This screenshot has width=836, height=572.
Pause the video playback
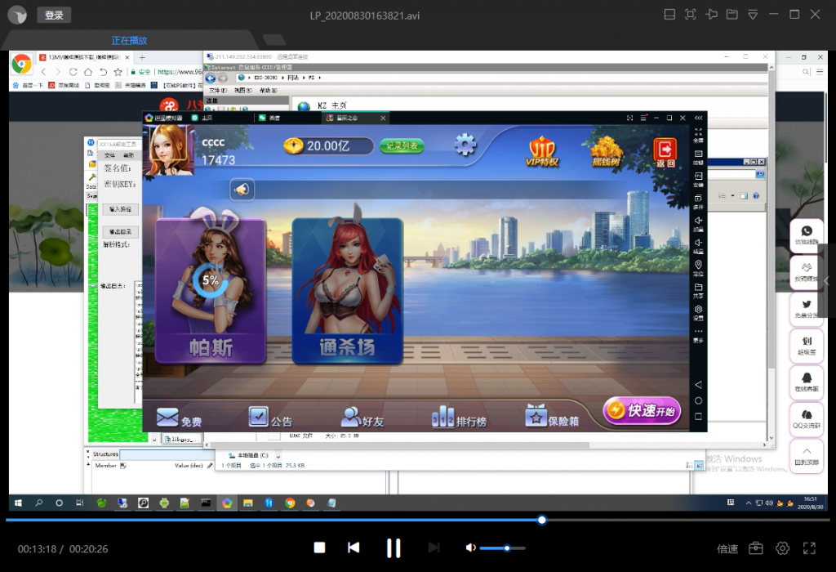pyautogui.click(x=394, y=548)
